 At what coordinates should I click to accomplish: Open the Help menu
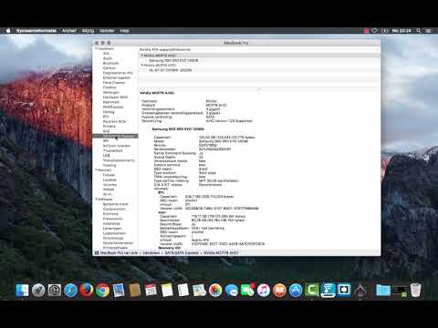tap(124, 31)
